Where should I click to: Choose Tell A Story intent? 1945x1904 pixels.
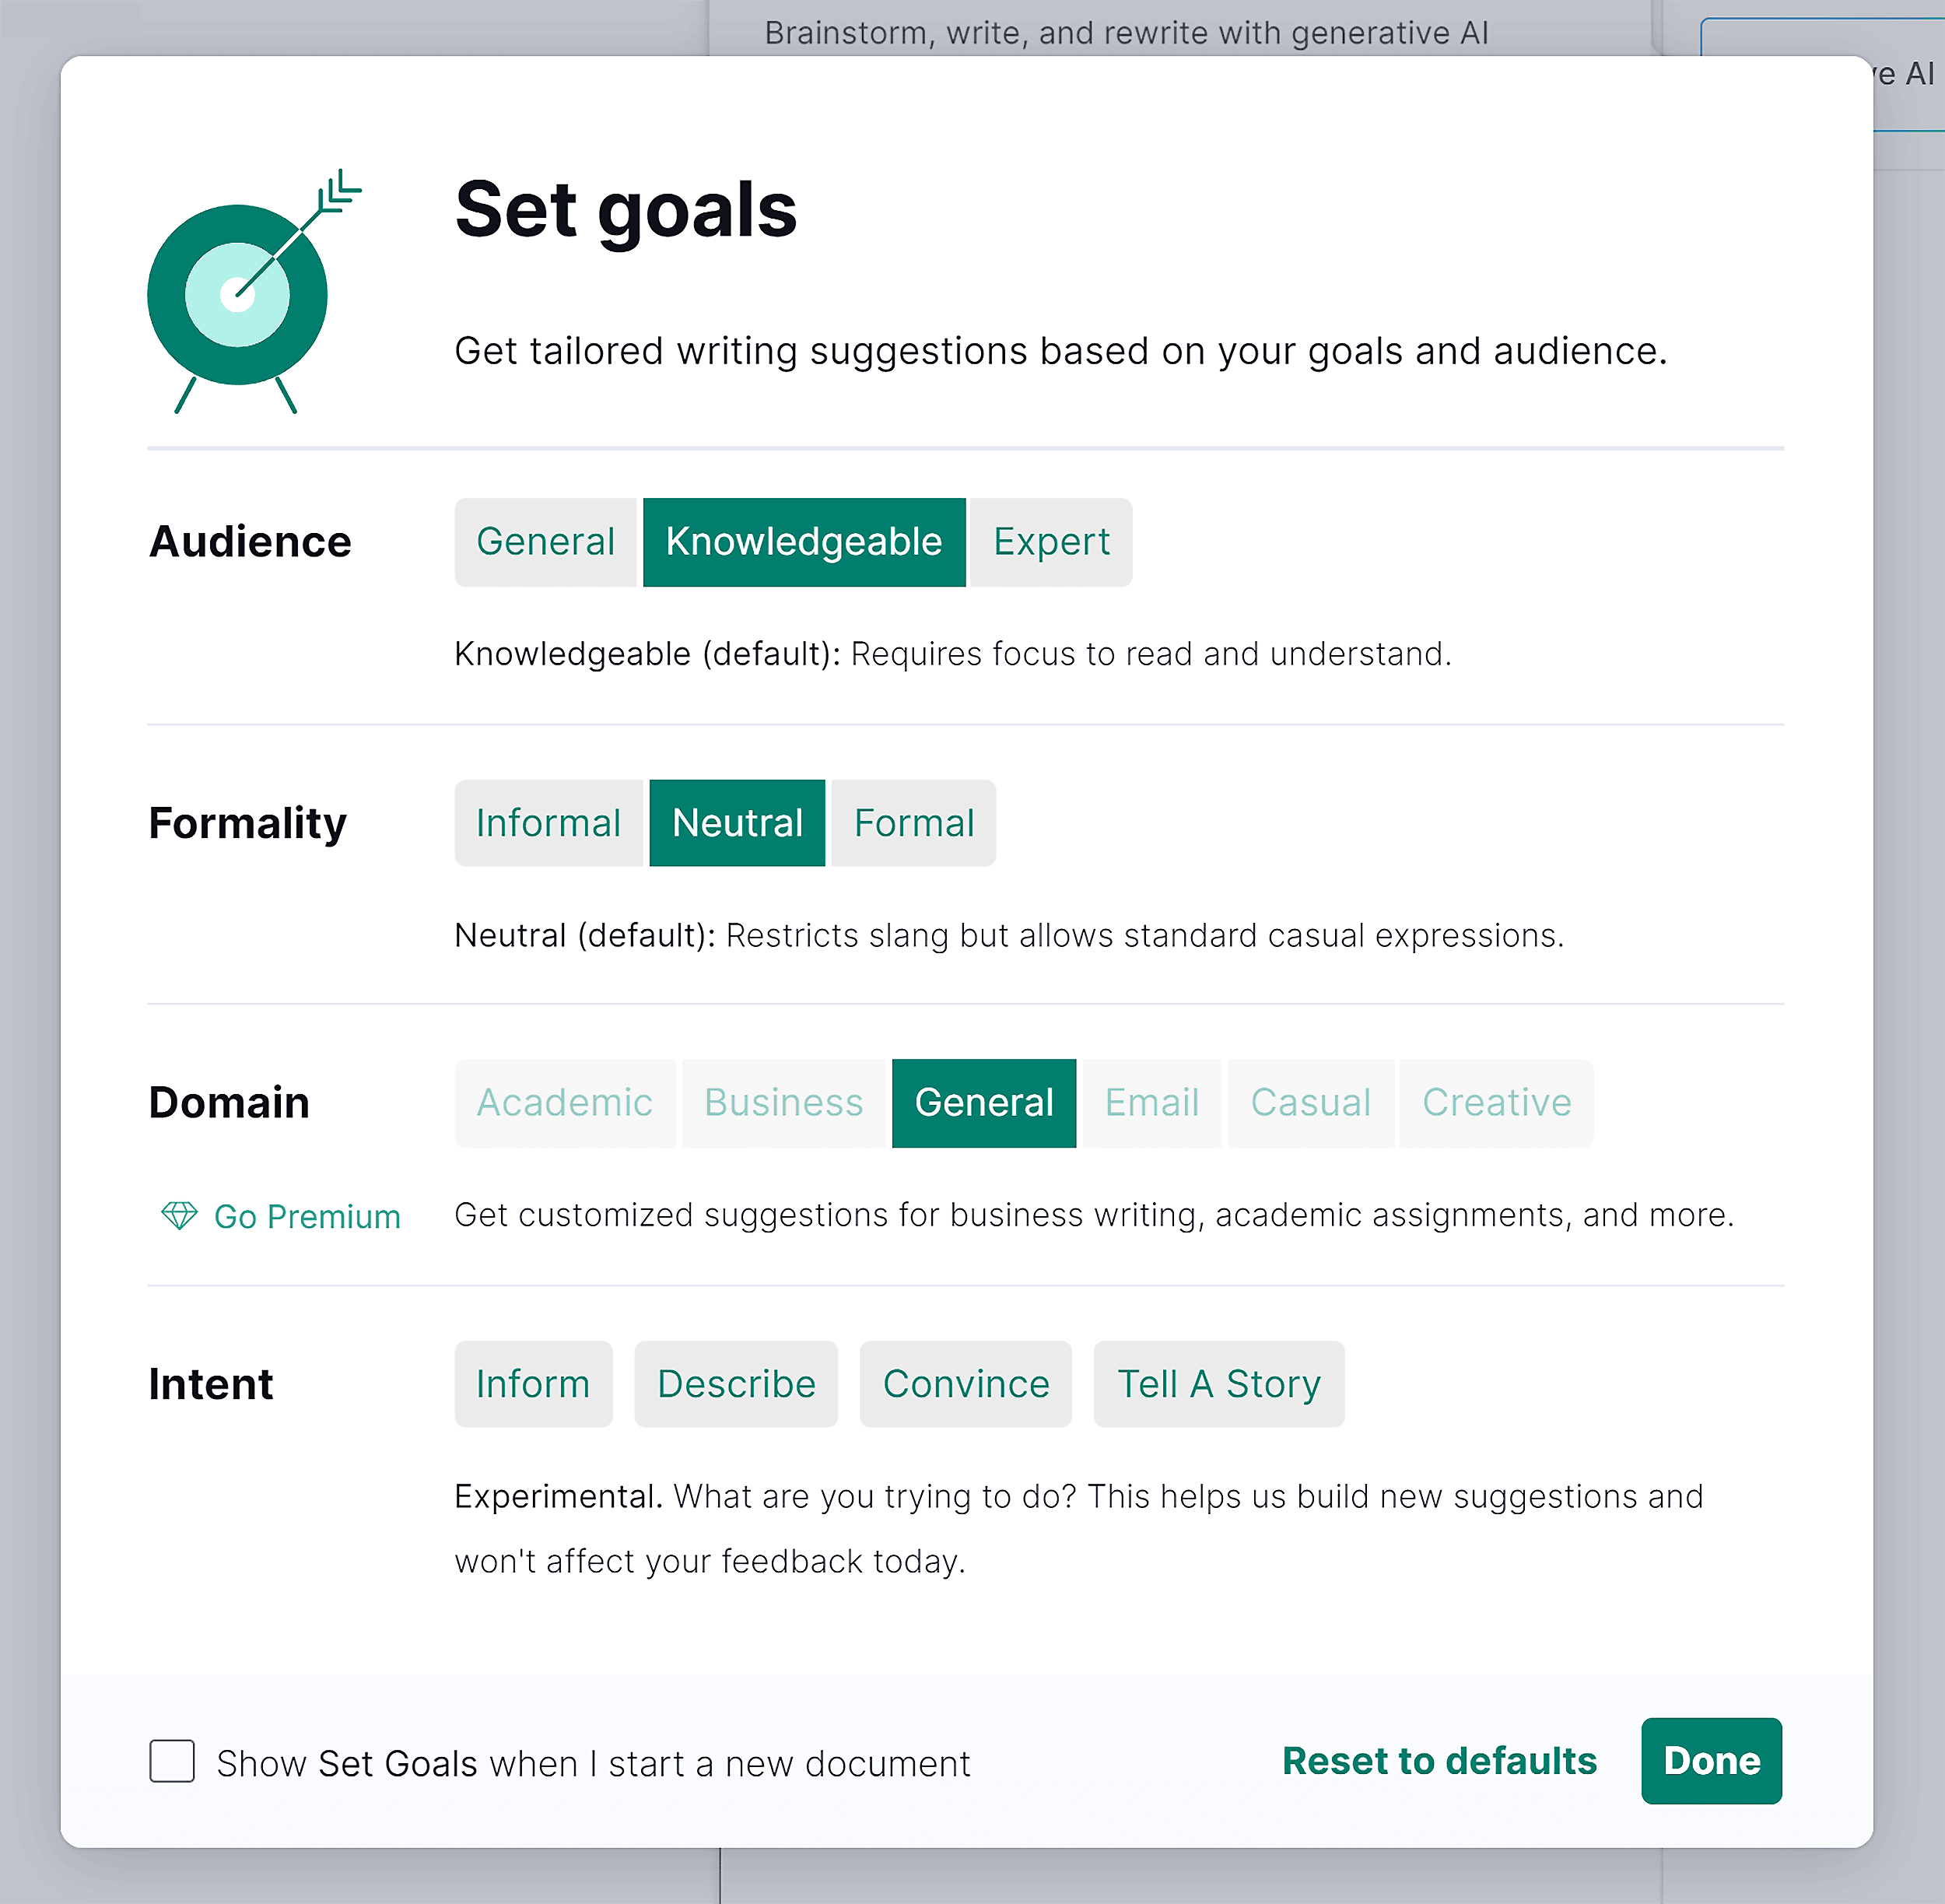[1218, 1384]
